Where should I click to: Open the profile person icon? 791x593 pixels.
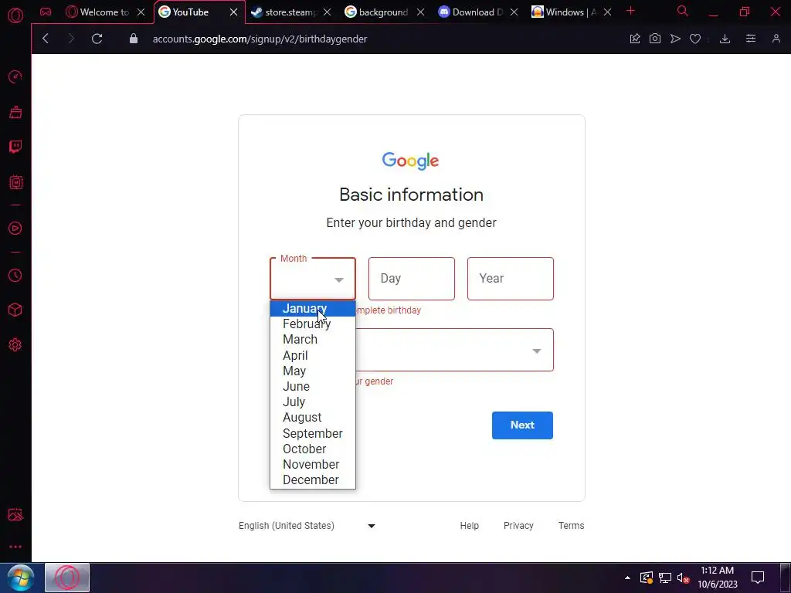pyautogui.click(x=776, y=39)
